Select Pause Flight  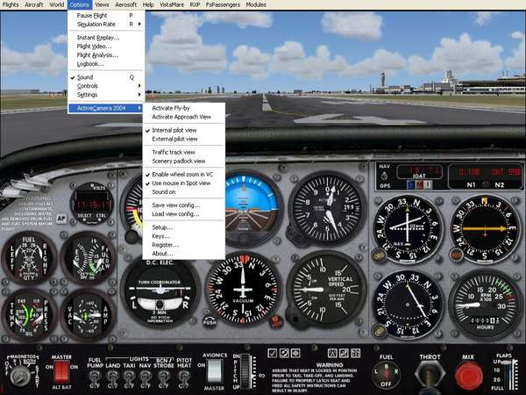(106, 16)
